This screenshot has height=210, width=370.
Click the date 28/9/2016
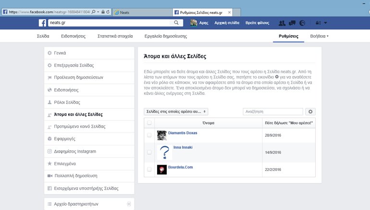[273, 135]
